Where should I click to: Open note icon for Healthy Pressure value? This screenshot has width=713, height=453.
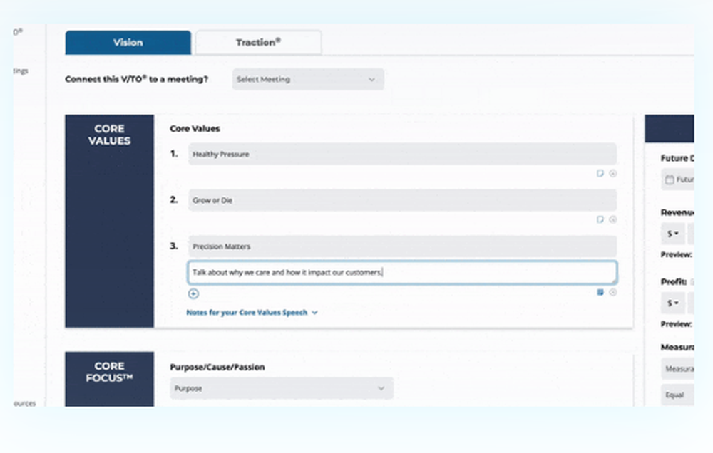click(x=600, y=173)
